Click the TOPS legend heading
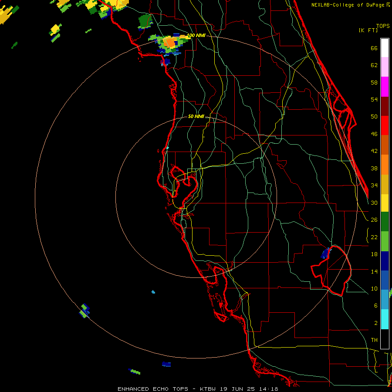This screenshot has width=392, height=392. click(383, 26)
